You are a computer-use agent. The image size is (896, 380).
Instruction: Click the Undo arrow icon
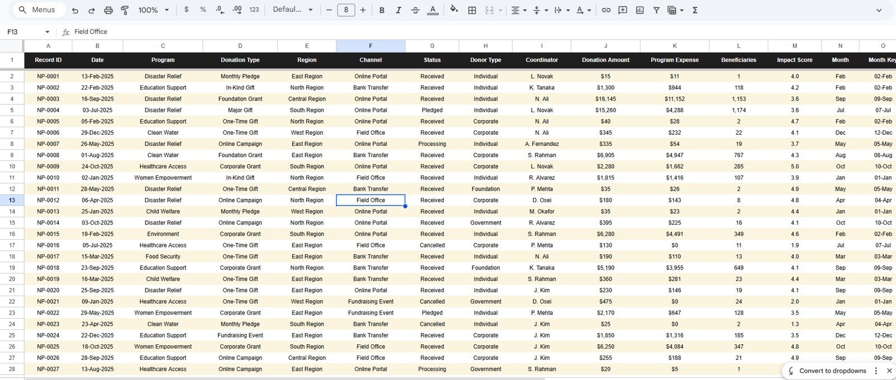pyautogui.click(x=75, y=10)
